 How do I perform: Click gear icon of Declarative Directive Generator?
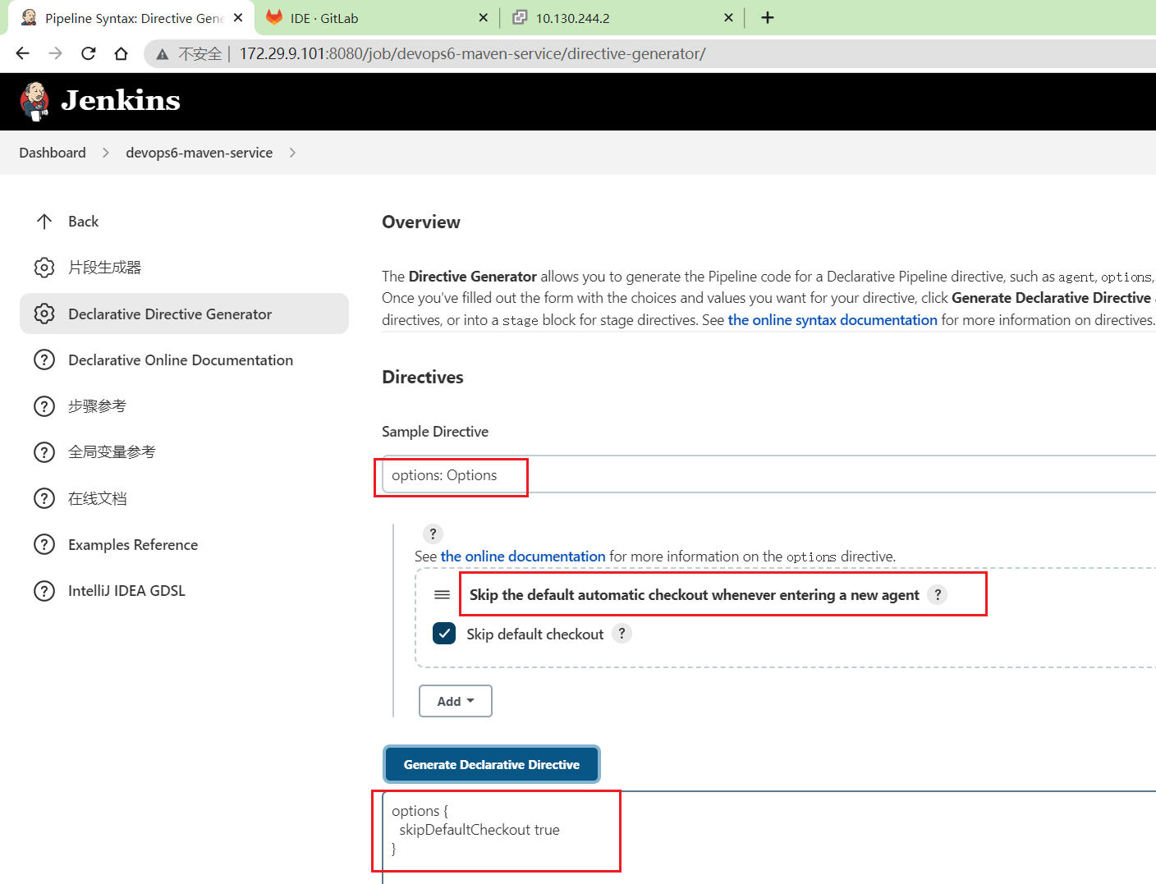click(44, 314)
